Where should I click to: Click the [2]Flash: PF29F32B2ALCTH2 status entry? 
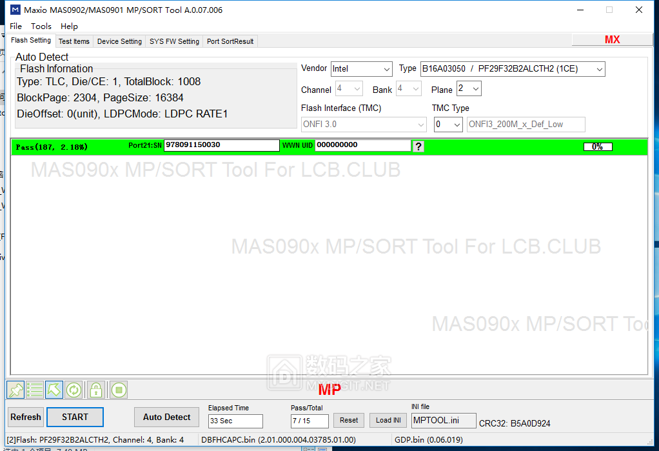pyautogui.click(x=95, y=440)
